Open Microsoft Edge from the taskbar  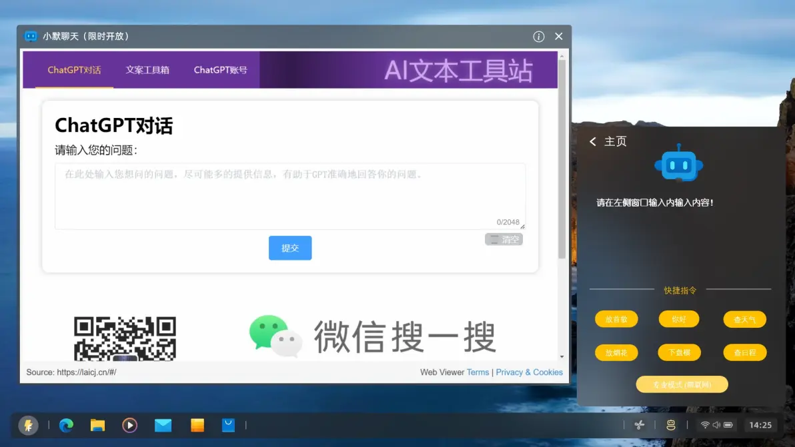(x=66, y=425)
